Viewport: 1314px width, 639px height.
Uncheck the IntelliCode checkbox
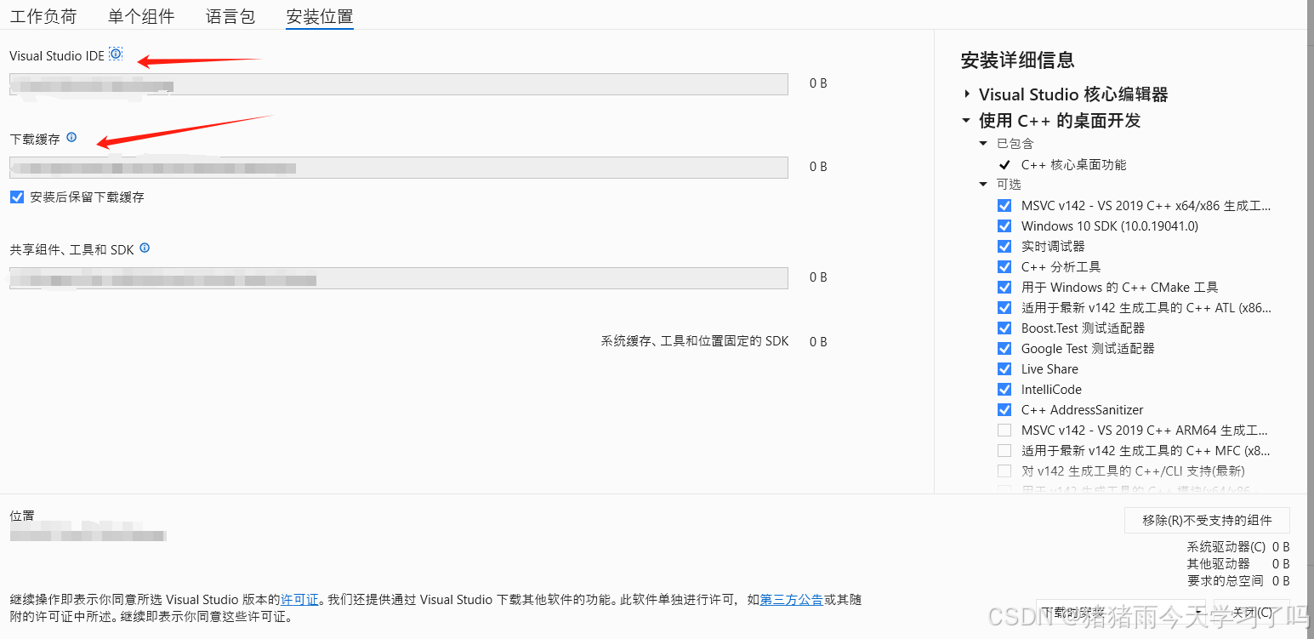click(x=1004, y=390)
